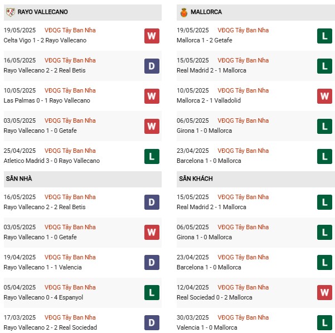
Task: Open the Las Palmas 0-1 Rayo Vallecano match
Action: point(46,100)
